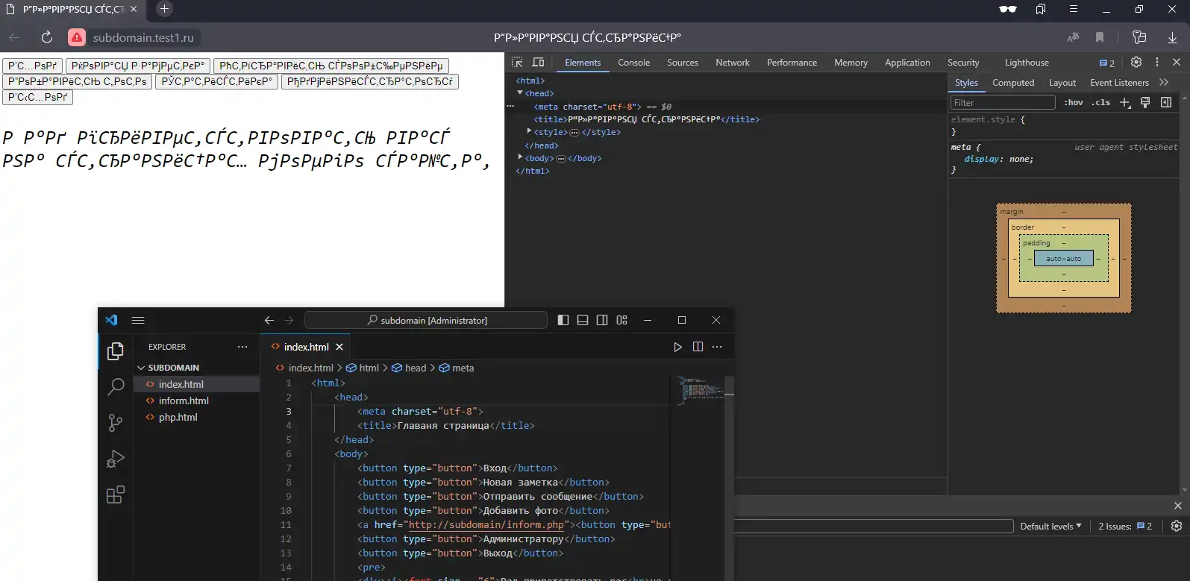Toggle the device toolbar emulation icon
The image size is (1190, 581).
(538, 63)
